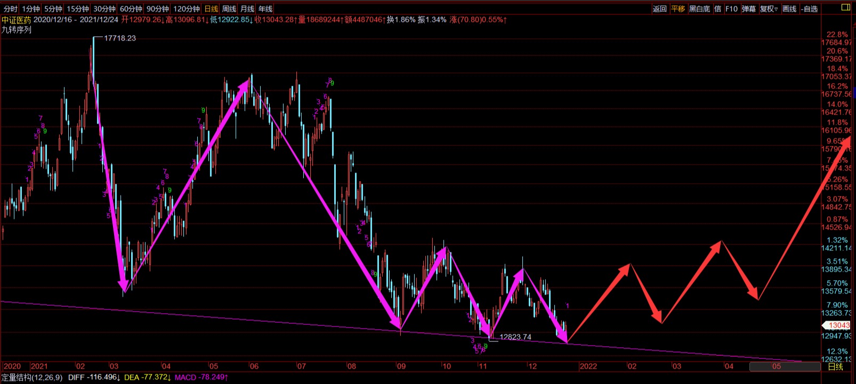Switch to 周线 weekly chart

pos(229,9)
